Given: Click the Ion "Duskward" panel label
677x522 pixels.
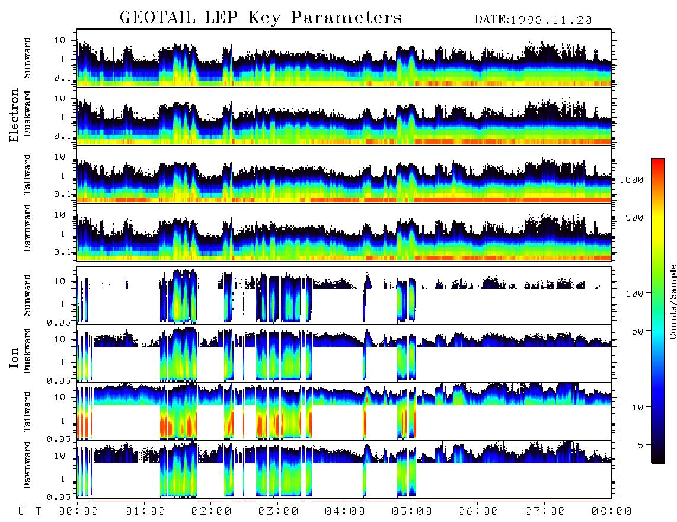Looking at the screenshot, I should point(27,351).
